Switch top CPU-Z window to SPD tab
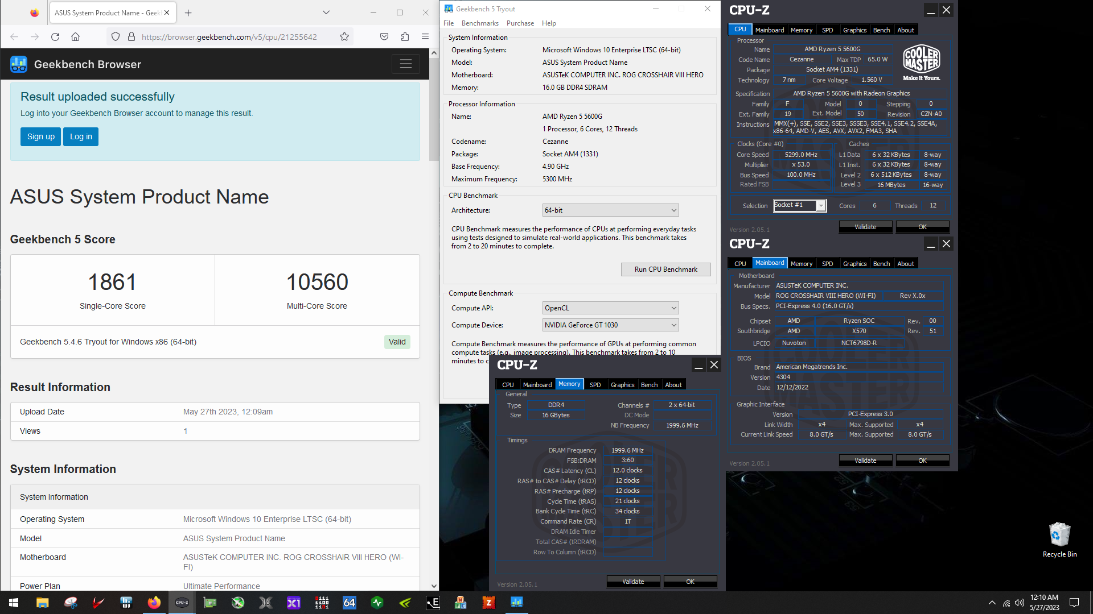 (827, 30)
